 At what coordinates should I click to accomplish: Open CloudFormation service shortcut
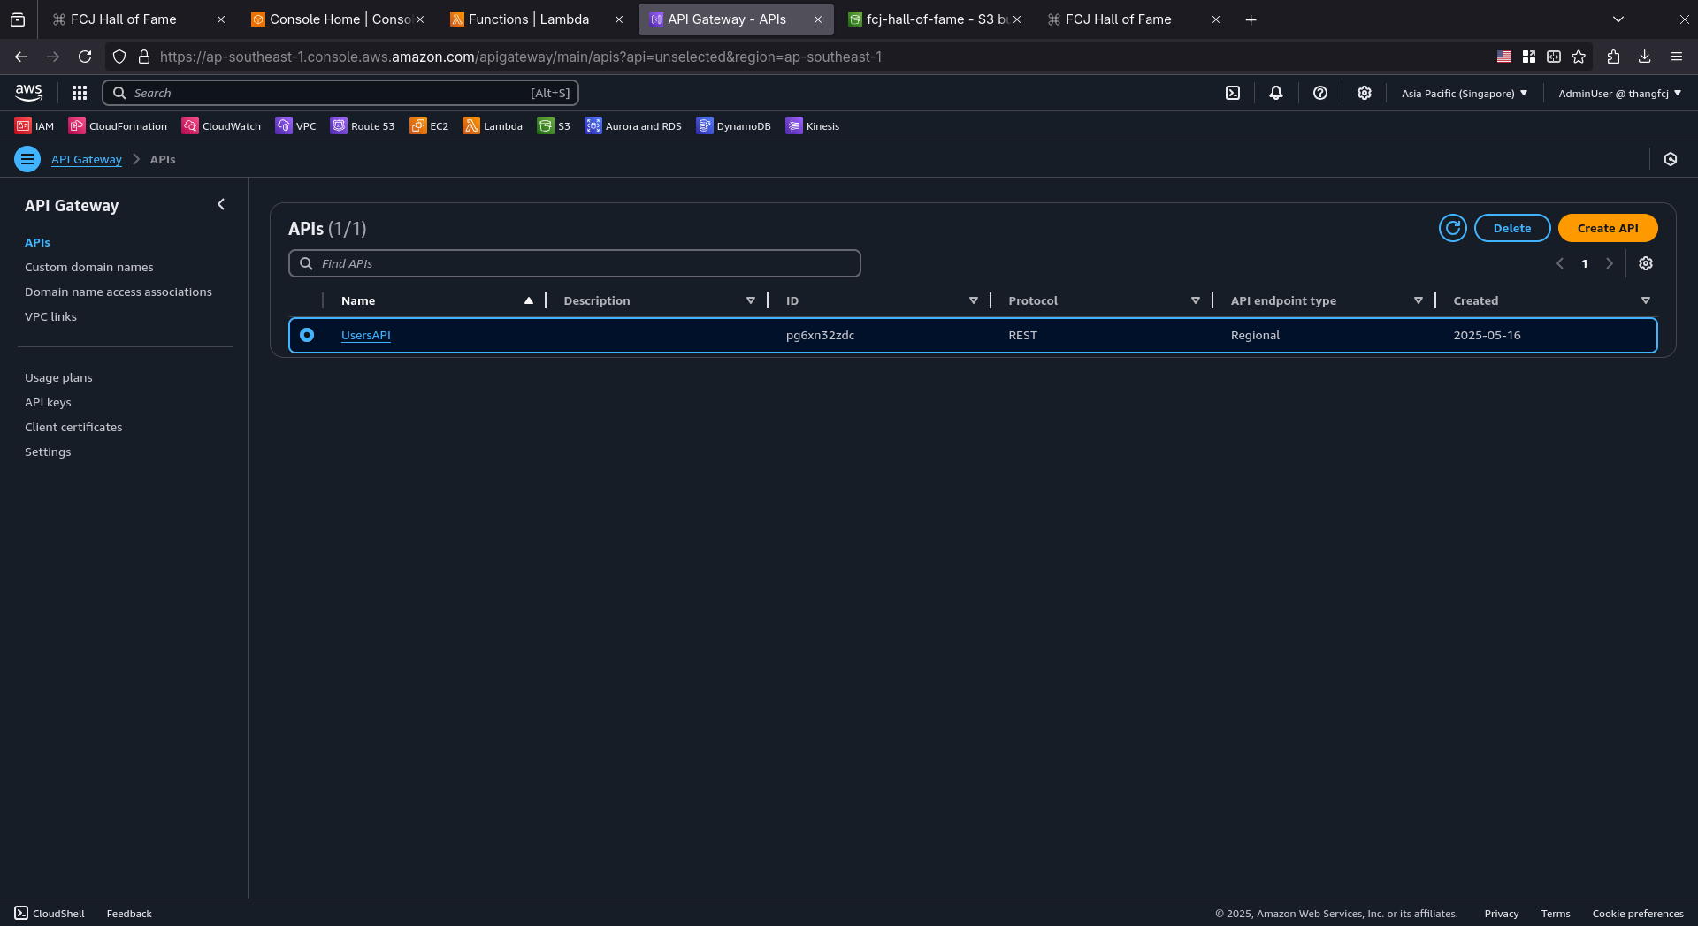(x=118, y=125)
